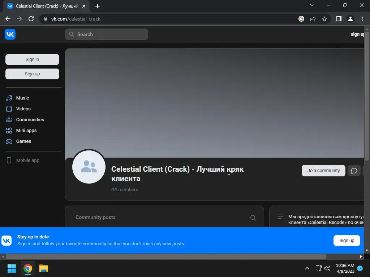Click the browser forward arrow
The image size is (370, 277).
pyautogui.click(x=20, y=19)
